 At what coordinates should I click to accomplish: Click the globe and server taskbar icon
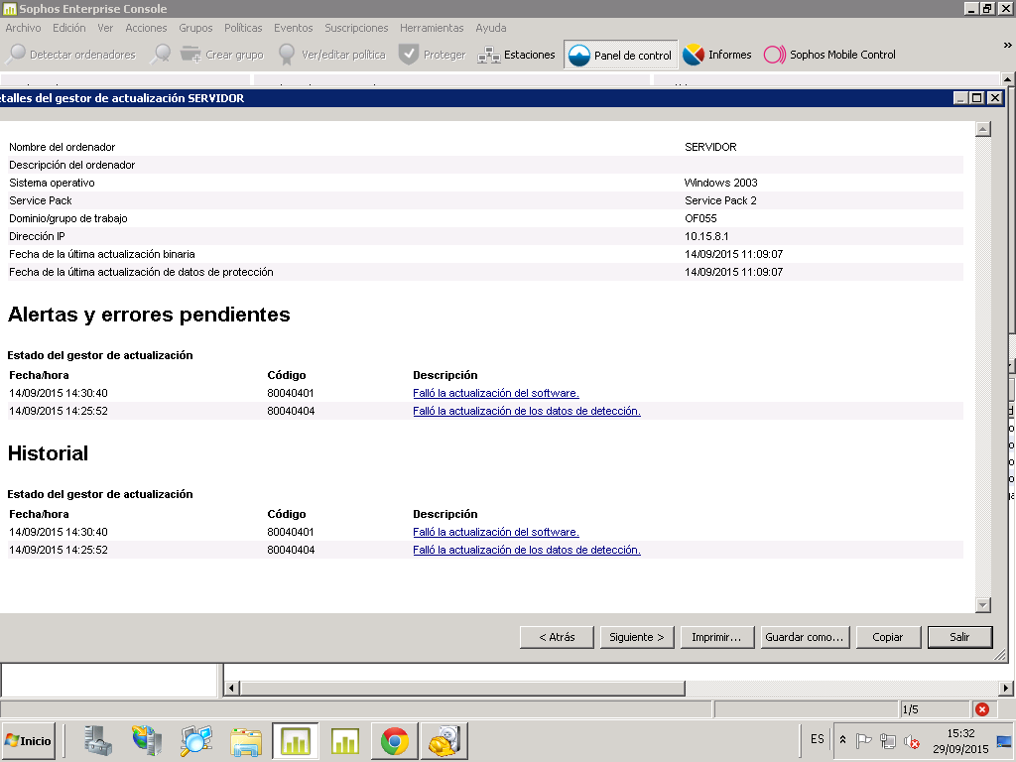click(147, 740)
